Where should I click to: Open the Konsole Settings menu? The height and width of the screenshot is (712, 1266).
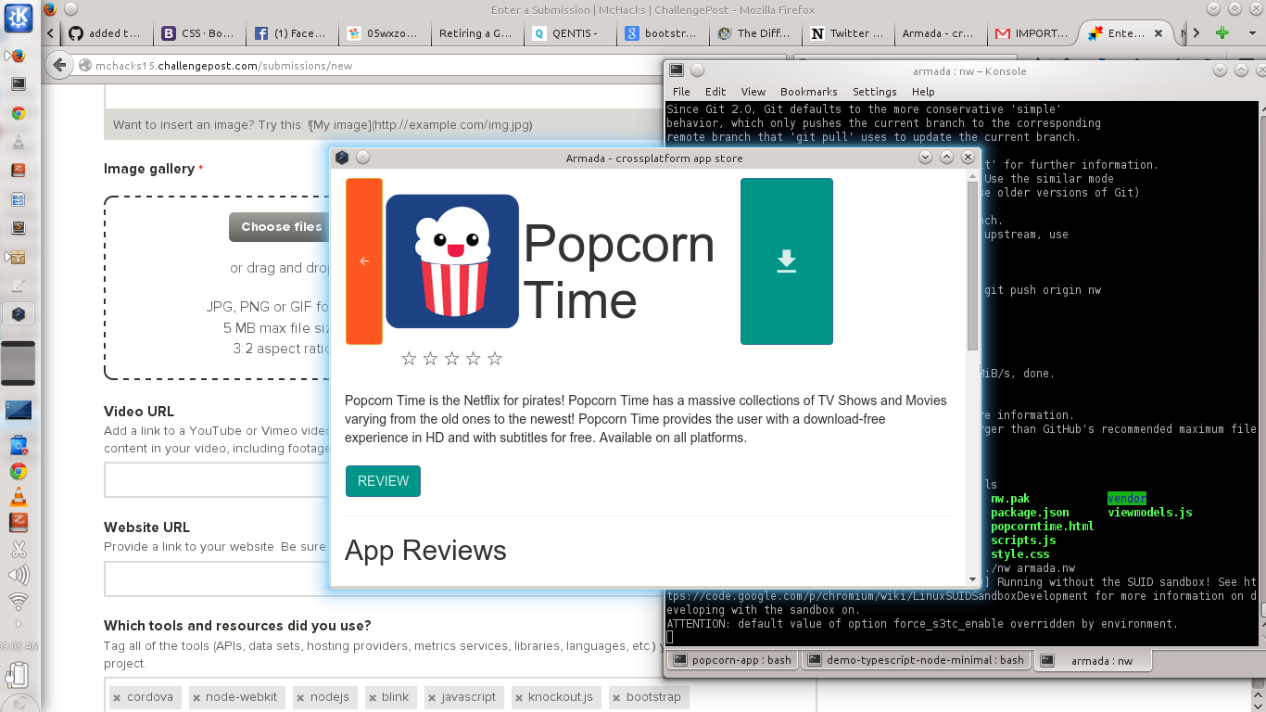875,92
